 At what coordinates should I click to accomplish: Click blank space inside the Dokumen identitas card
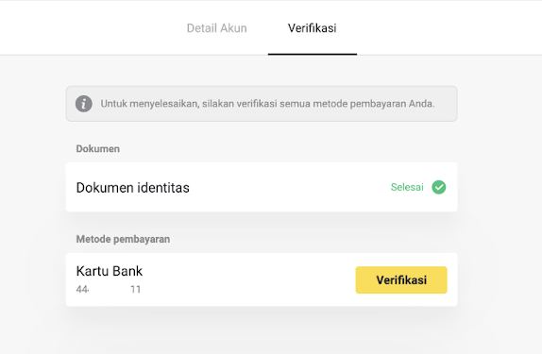(291, 187)
